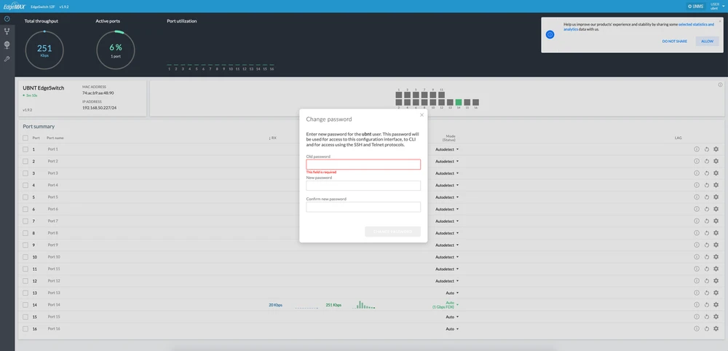The image size is (728, 351).
Task: Click the Old password input field
Action: point(363,165)
